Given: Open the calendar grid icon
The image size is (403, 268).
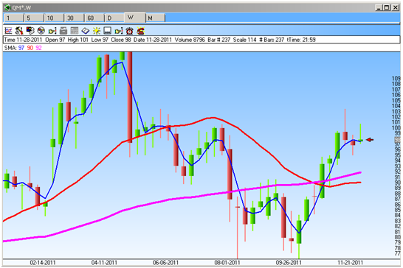Looking at the screenshot, I should 75,31.
